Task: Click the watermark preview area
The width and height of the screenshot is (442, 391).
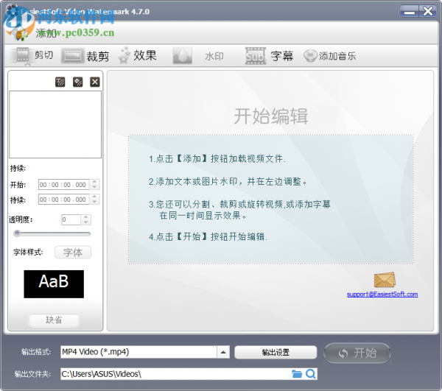Action: [55, 124]
